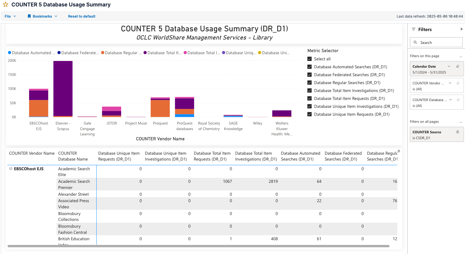The width and height of the screenshot is (465, 254).
Task: Click the search magnifier icon in Filters
Action: click(x=415, y=42)
